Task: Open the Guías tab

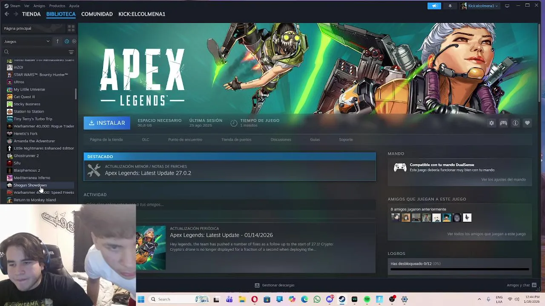Action: [x=315, y=139]
